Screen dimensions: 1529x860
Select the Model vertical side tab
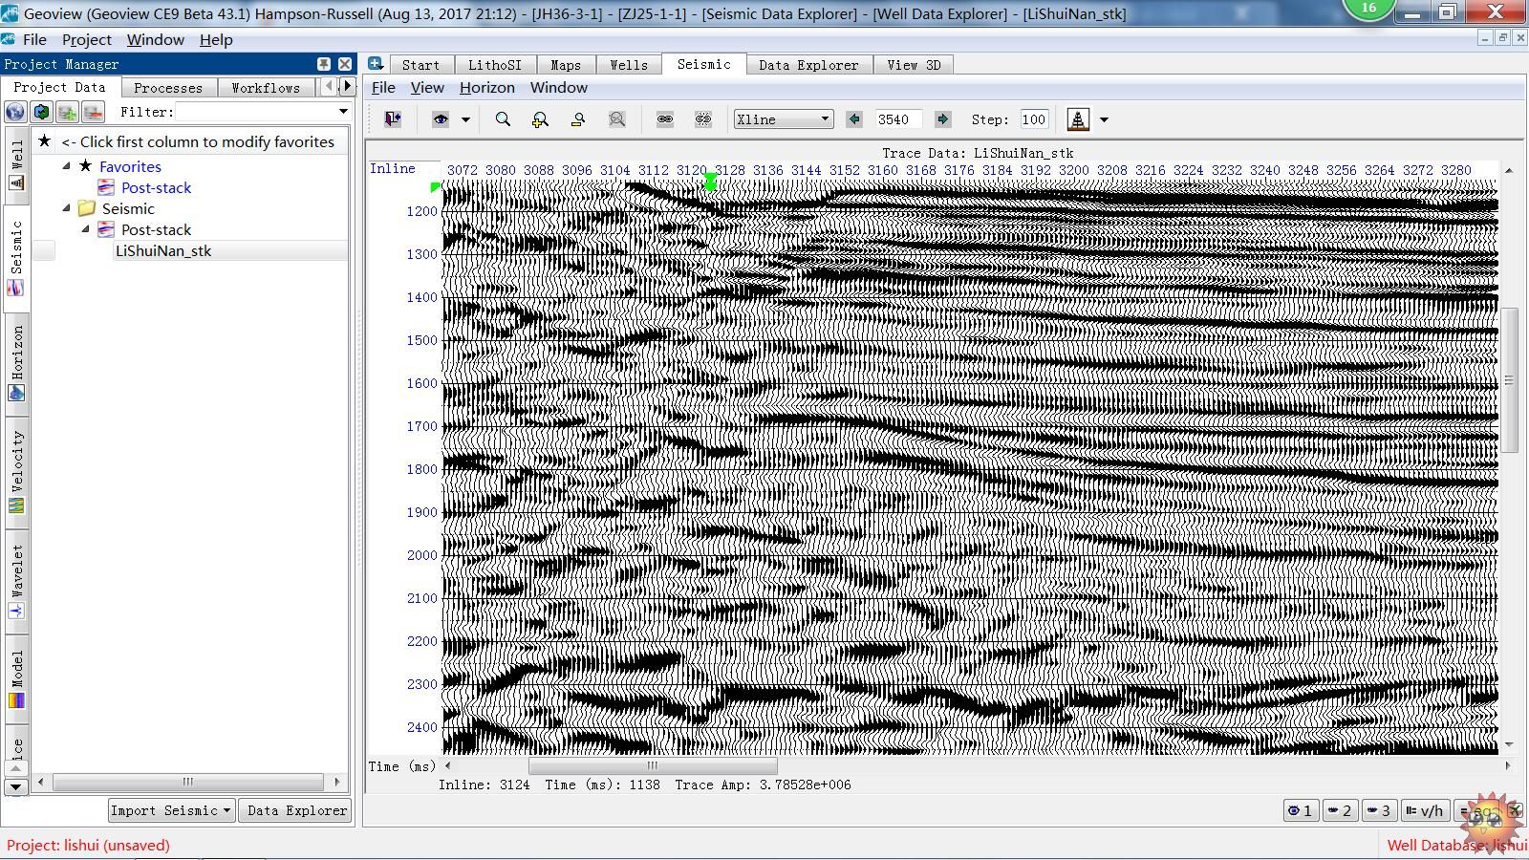(16, 677)
